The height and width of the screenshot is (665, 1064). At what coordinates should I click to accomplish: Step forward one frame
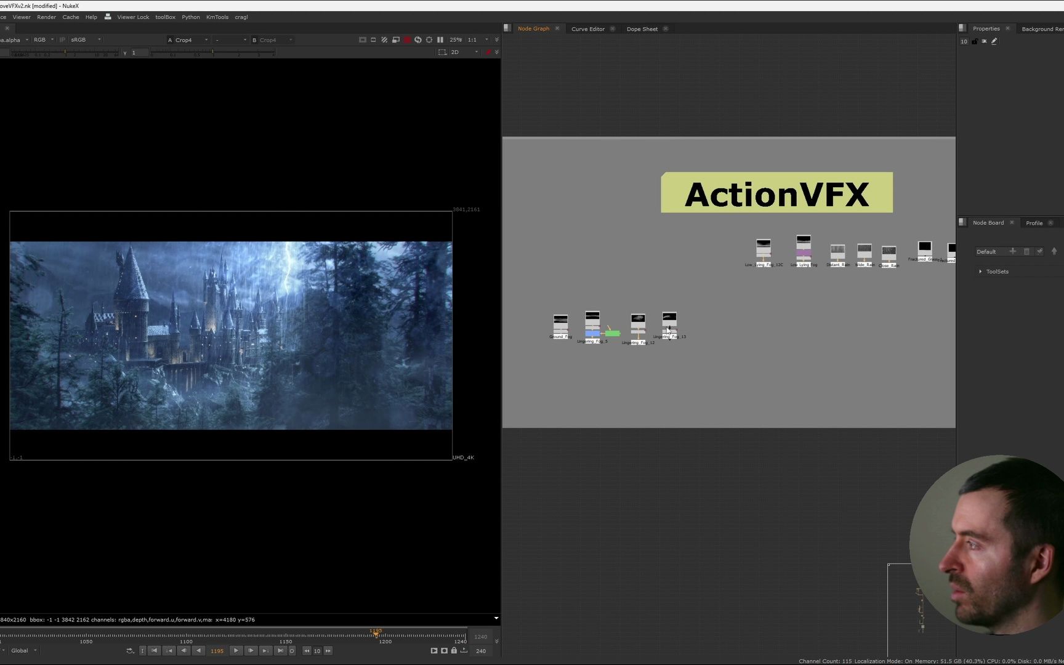[251, 651]
